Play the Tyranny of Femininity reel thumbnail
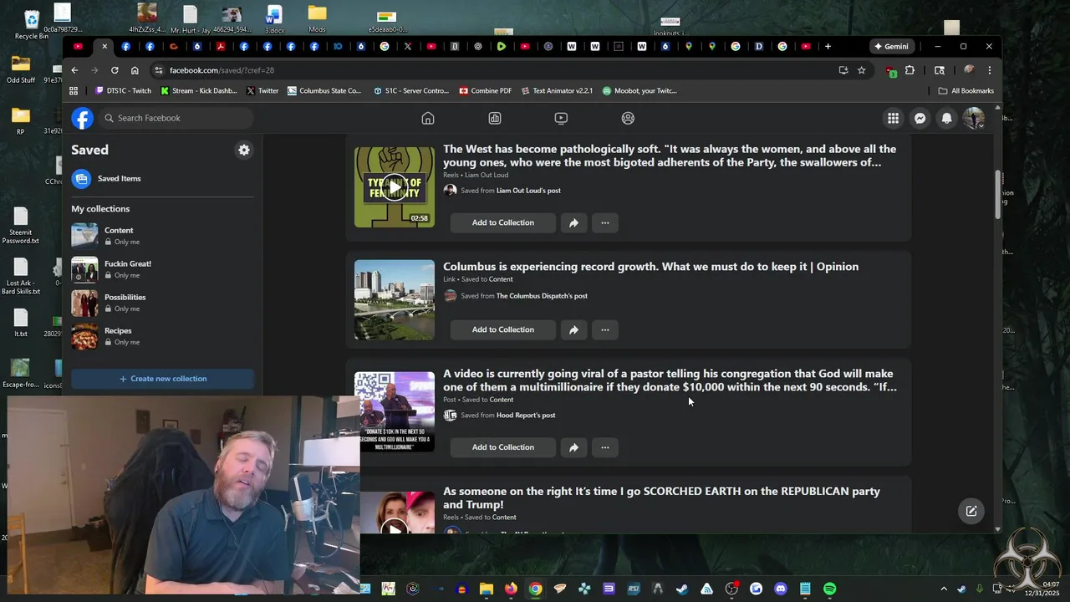 (x=395, y=186)
